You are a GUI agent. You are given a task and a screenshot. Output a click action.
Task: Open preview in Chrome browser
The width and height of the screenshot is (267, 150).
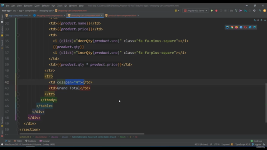[232, 27]
